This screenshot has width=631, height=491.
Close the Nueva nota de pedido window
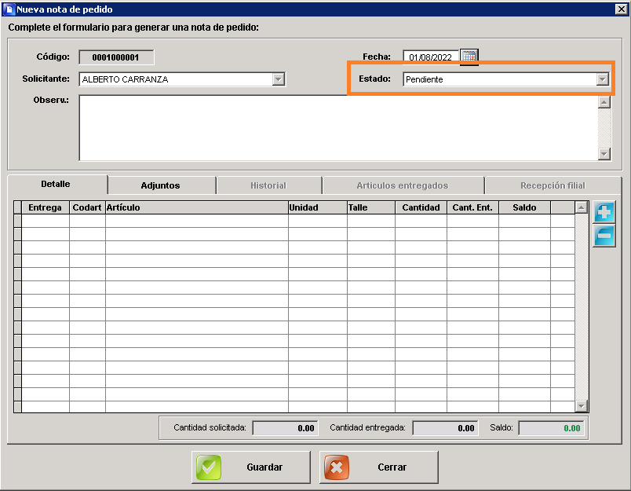(x=621, y=9)
